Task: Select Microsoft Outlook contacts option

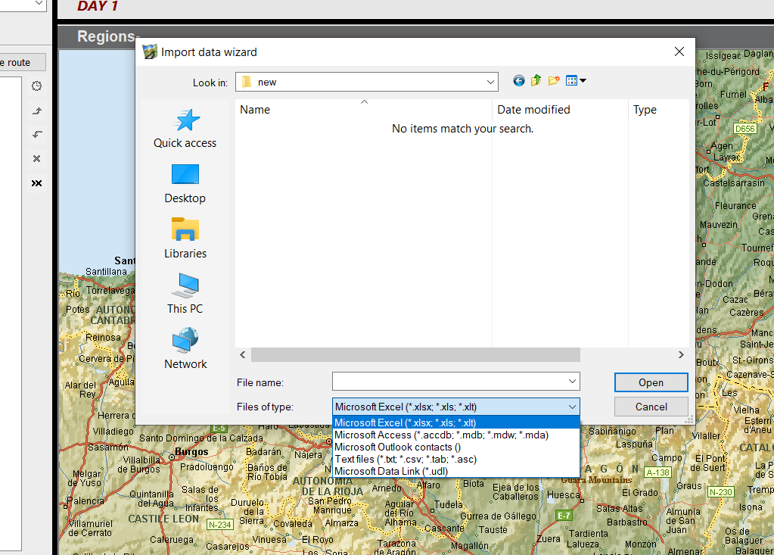Action: [x=397, y=447]
